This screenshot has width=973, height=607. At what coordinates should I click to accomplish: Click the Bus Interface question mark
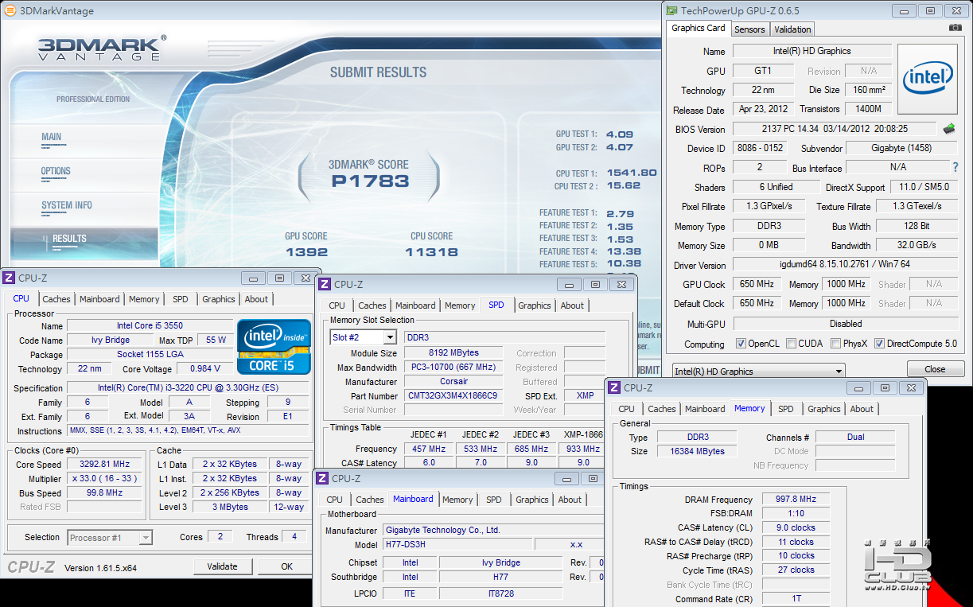(955, 167)
